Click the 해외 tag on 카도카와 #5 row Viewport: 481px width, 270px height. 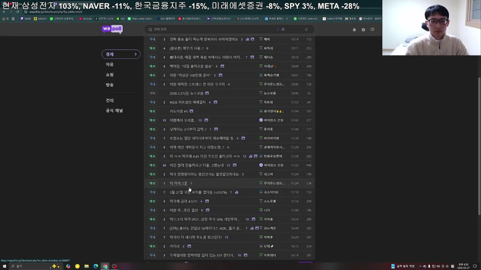[152, 111]
